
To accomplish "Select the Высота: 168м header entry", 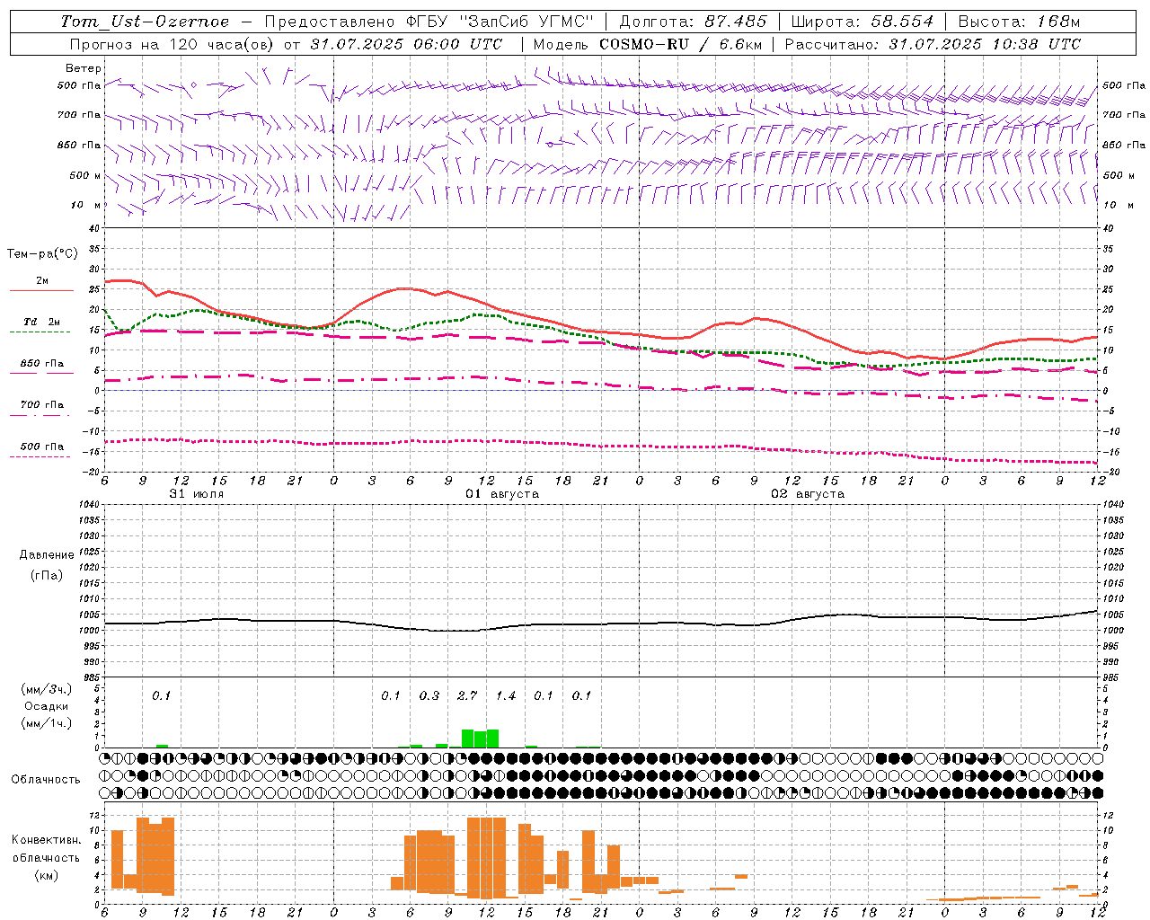I will (x=1019, y=22).
